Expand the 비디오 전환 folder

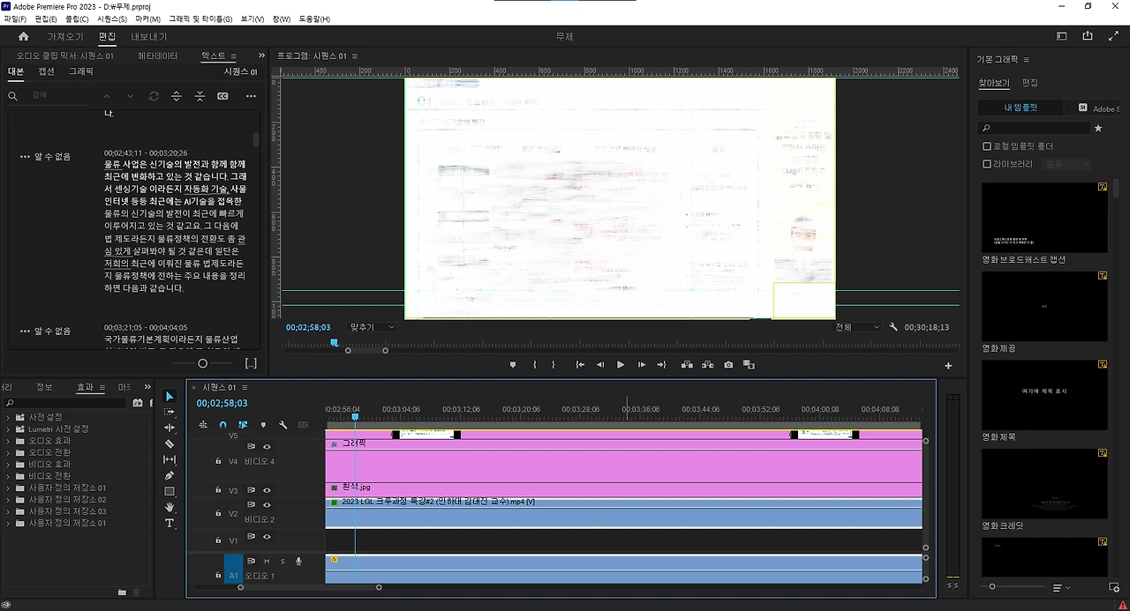[9, 476]
